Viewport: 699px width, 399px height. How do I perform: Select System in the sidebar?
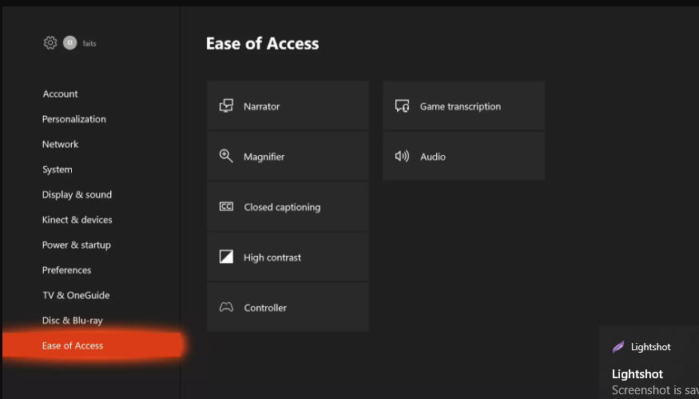coord(57,170)
